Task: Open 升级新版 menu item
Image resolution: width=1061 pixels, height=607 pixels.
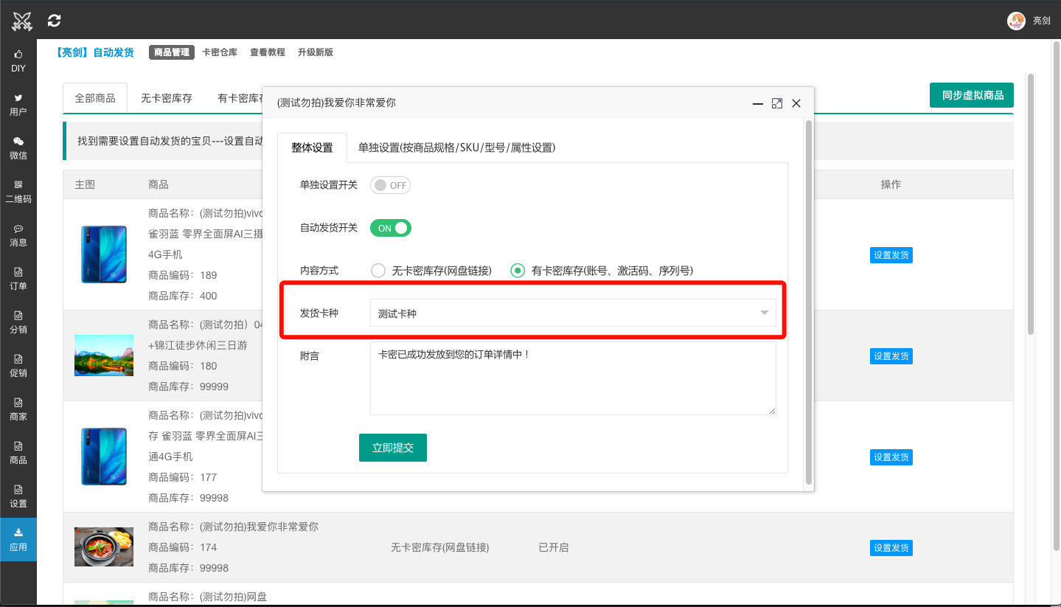Action: [316, 52]
